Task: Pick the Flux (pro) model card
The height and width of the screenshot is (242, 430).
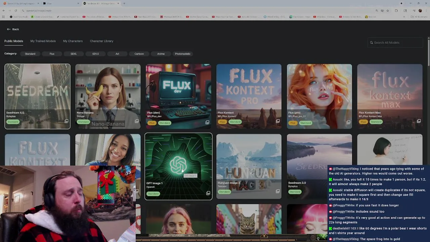Action: [319, 96]
